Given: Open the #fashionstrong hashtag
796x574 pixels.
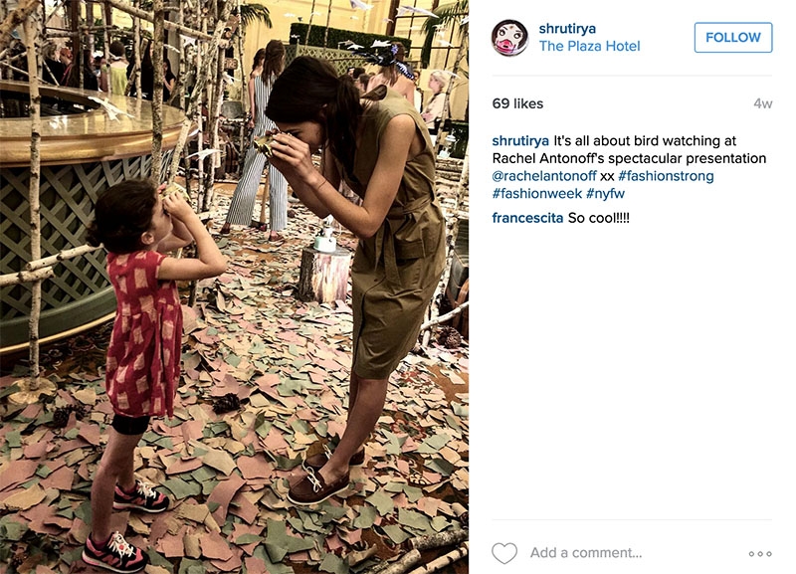Looking at the screenshot, I should coord(666,176).
